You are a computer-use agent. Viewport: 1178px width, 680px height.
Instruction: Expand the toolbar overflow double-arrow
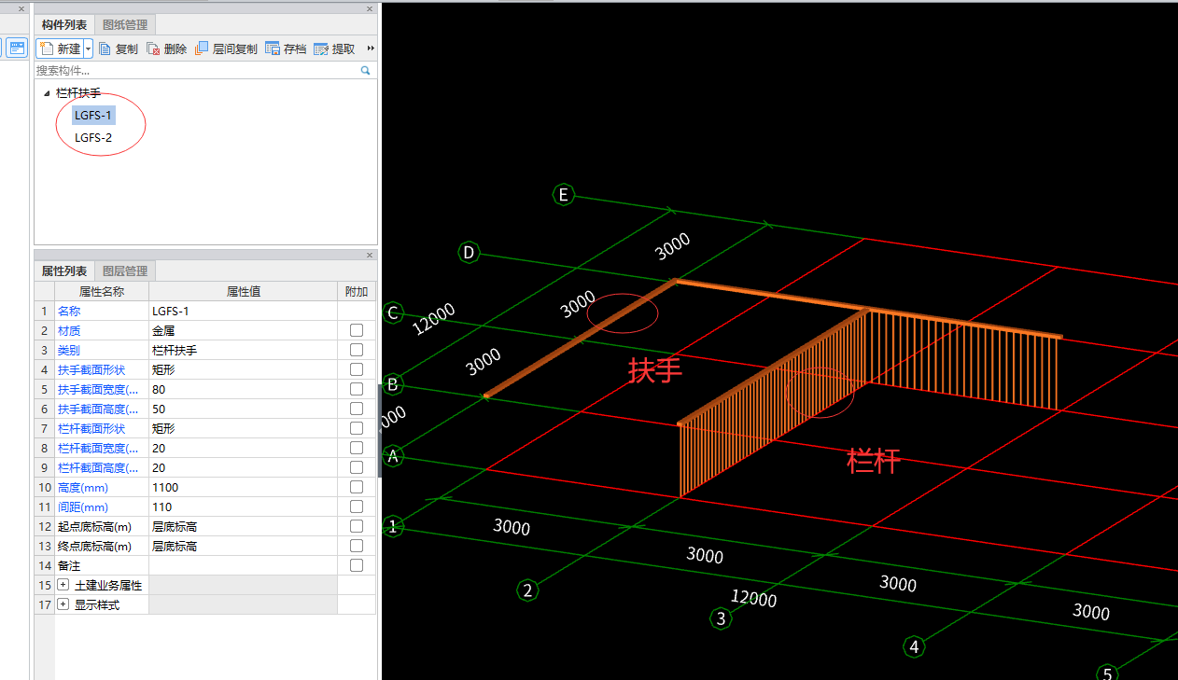[x=371, y=49]
